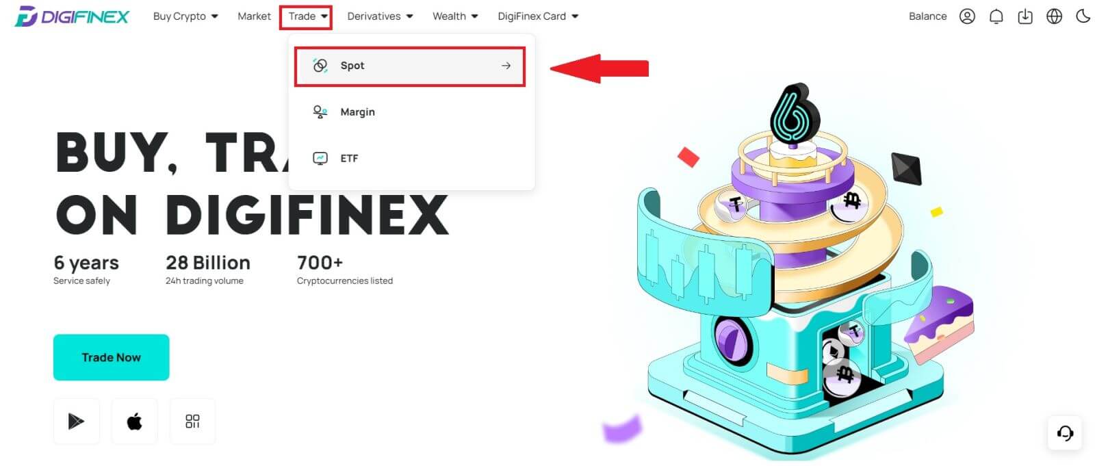Open the customer support headset icon
The image size is (1095, 466).
[x=1065, y=433]
